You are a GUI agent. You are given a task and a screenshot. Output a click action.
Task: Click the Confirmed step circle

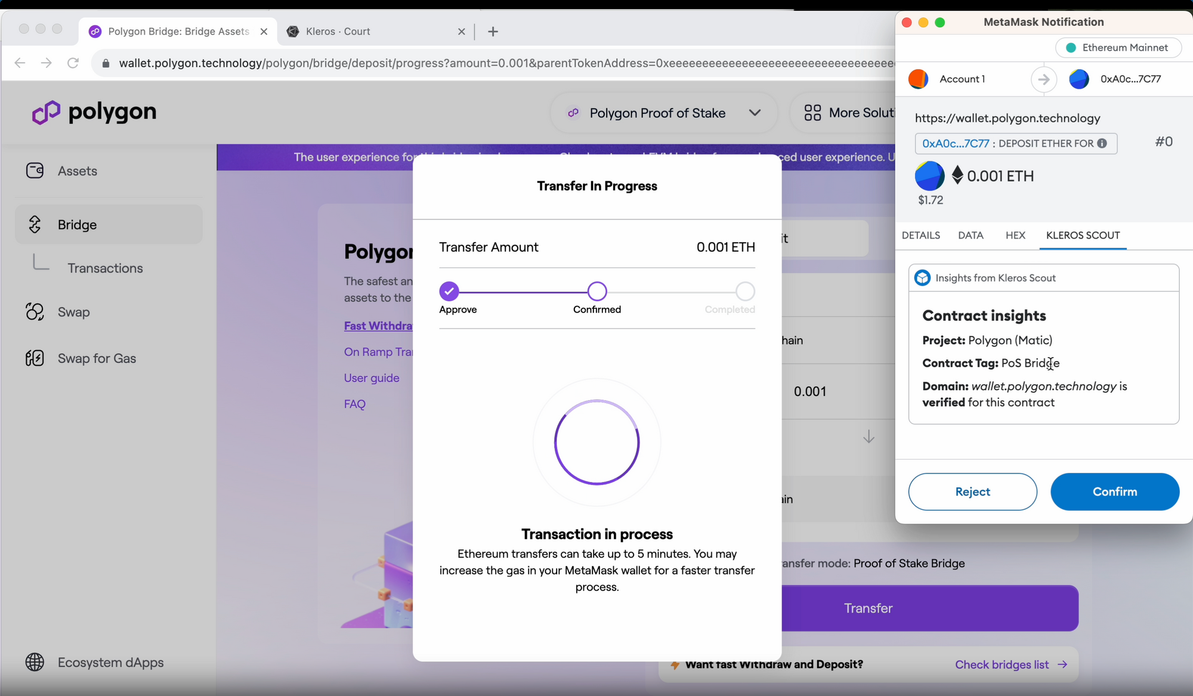click(597, 291)
